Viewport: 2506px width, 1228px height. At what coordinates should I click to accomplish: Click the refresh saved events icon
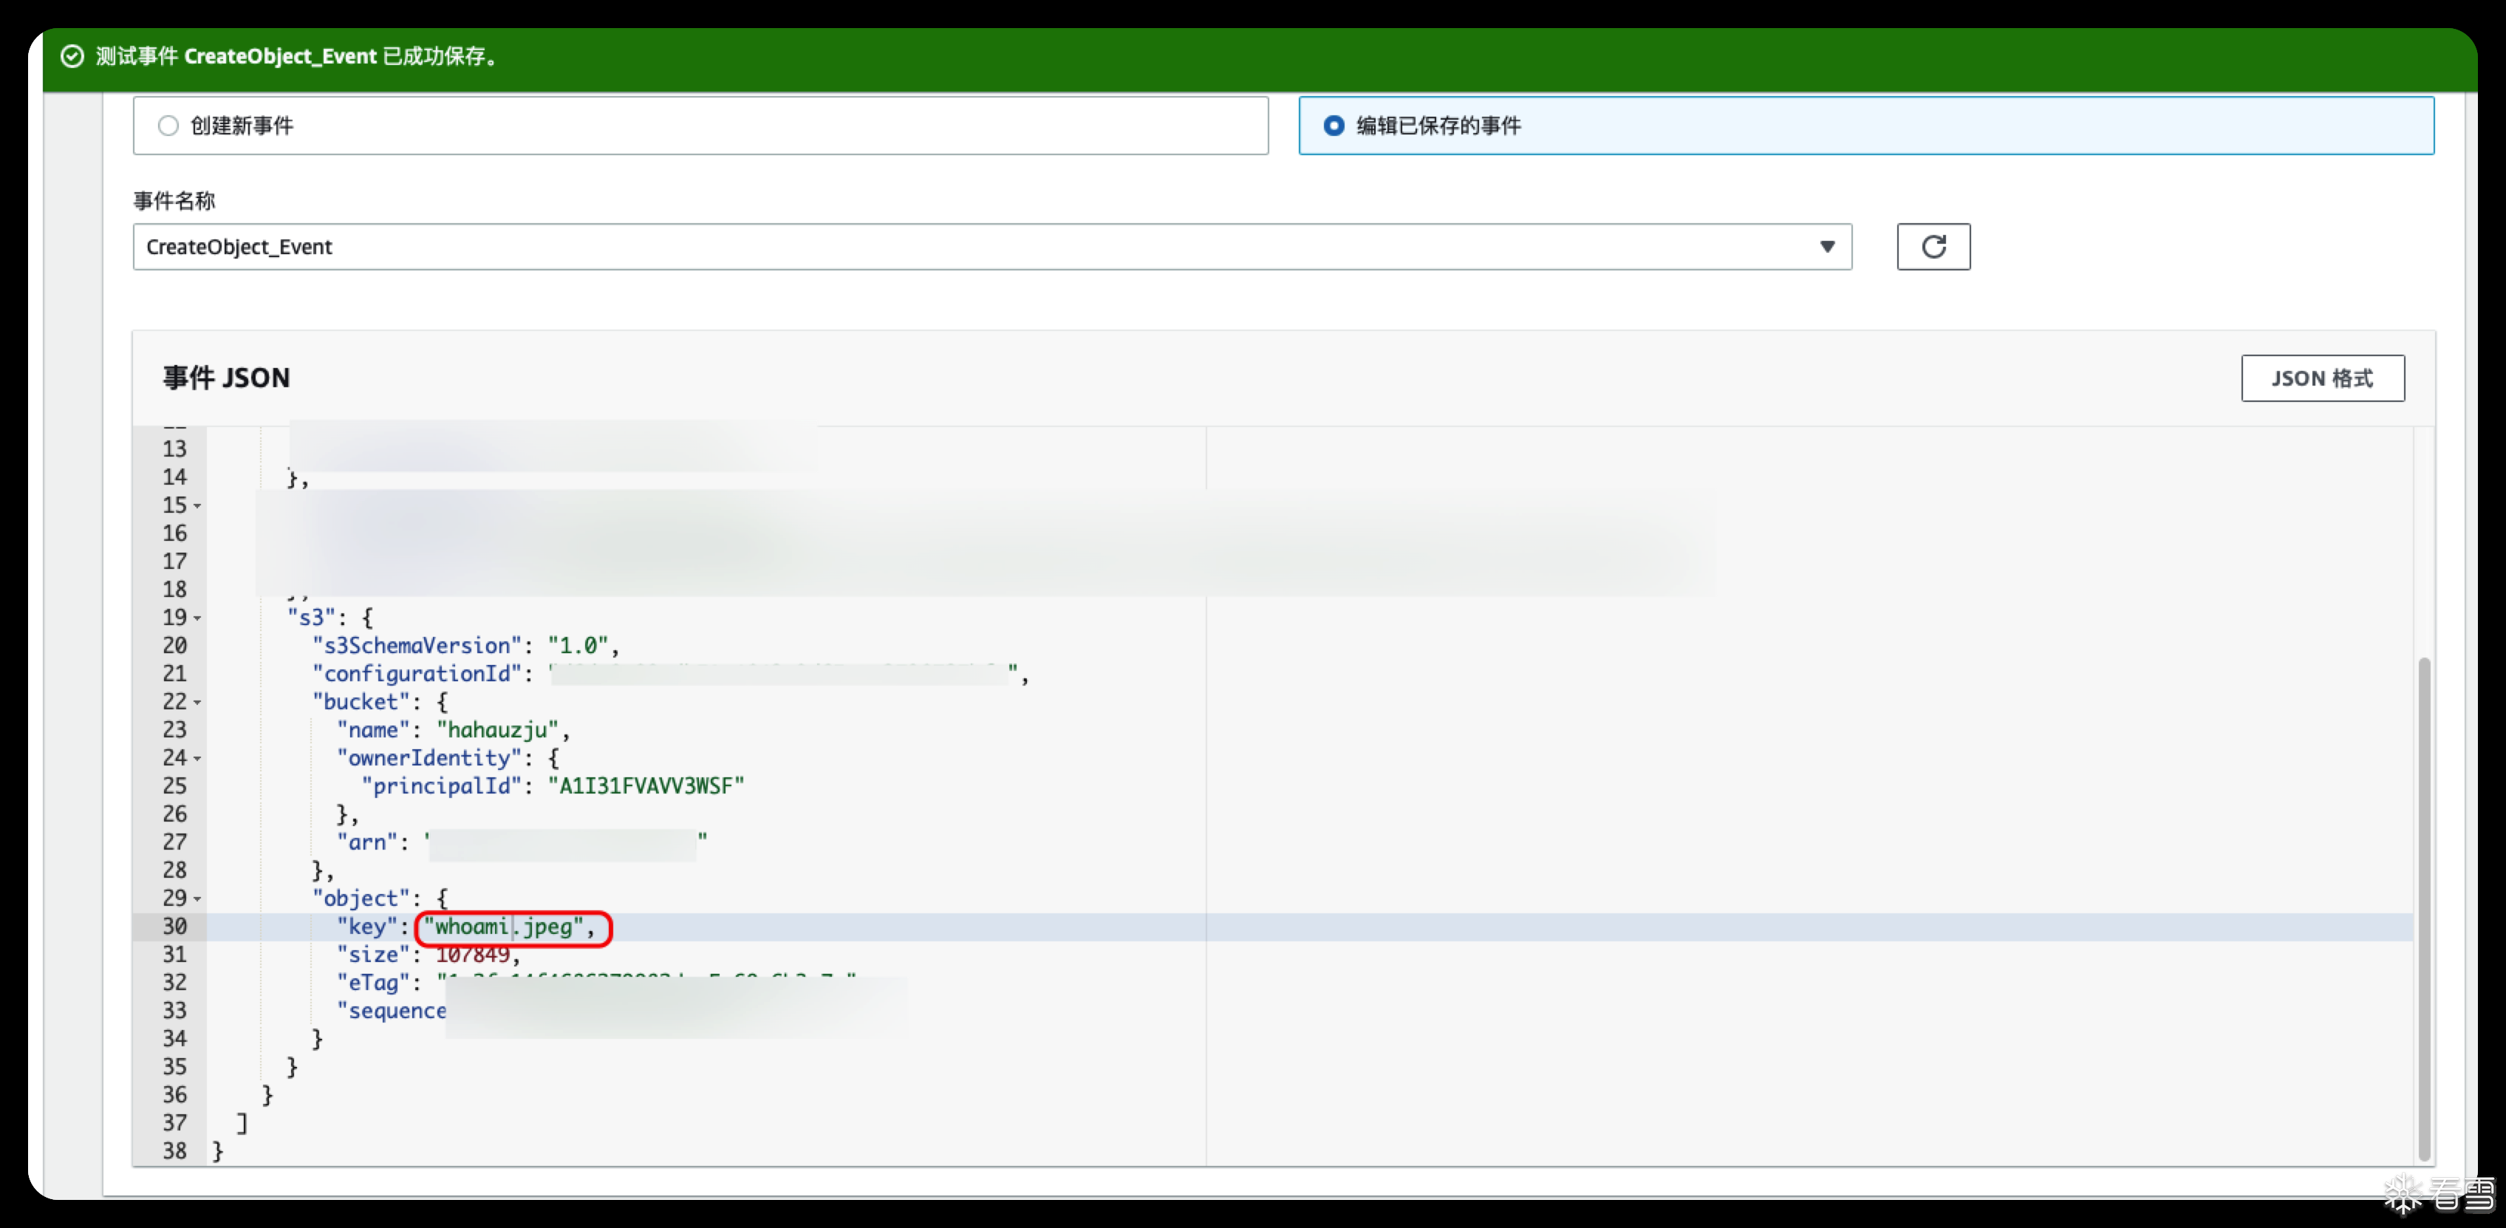point(1933,246)
